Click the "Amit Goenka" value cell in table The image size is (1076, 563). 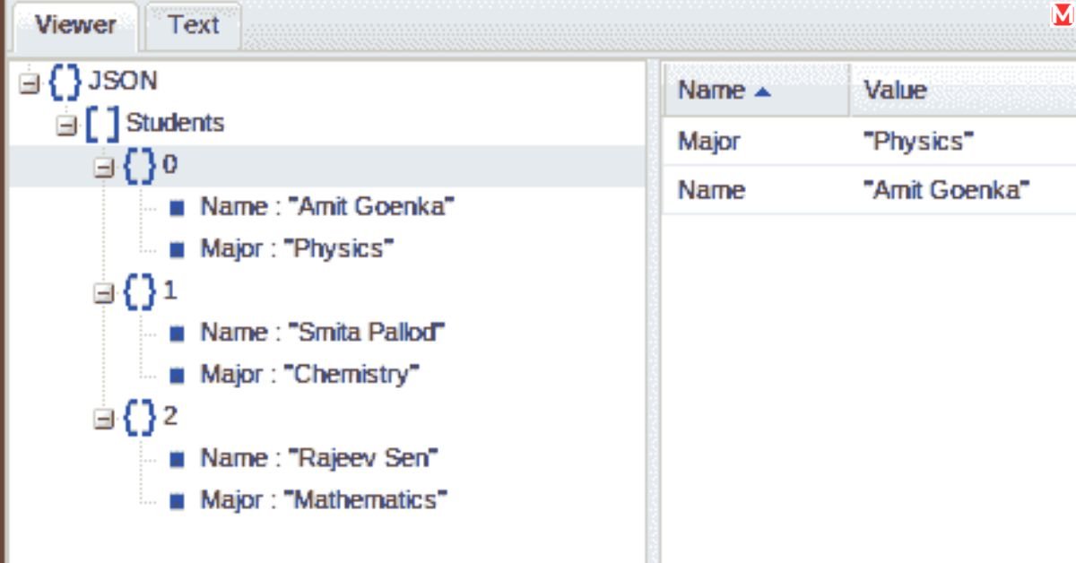tap(946, 190)
